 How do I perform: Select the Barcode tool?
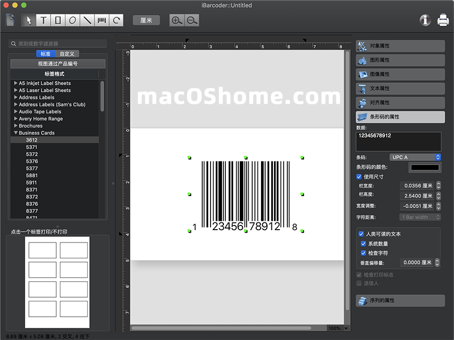pos(102,20)
